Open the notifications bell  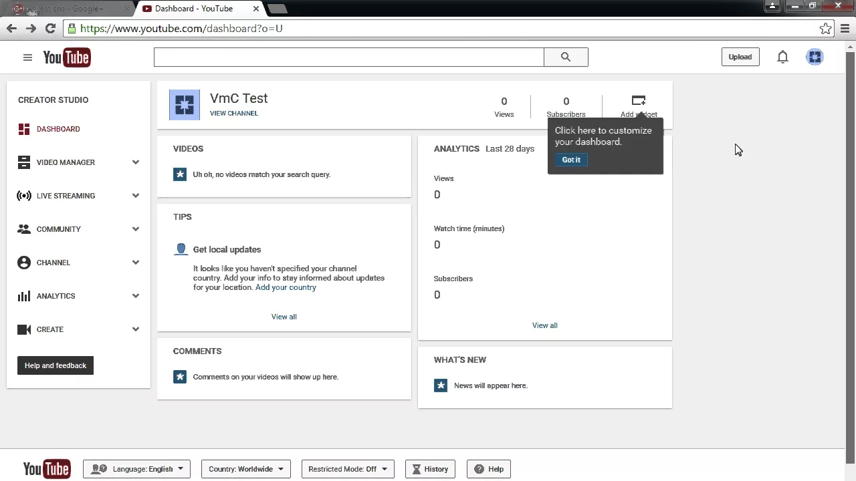click(x=782, y=57)
